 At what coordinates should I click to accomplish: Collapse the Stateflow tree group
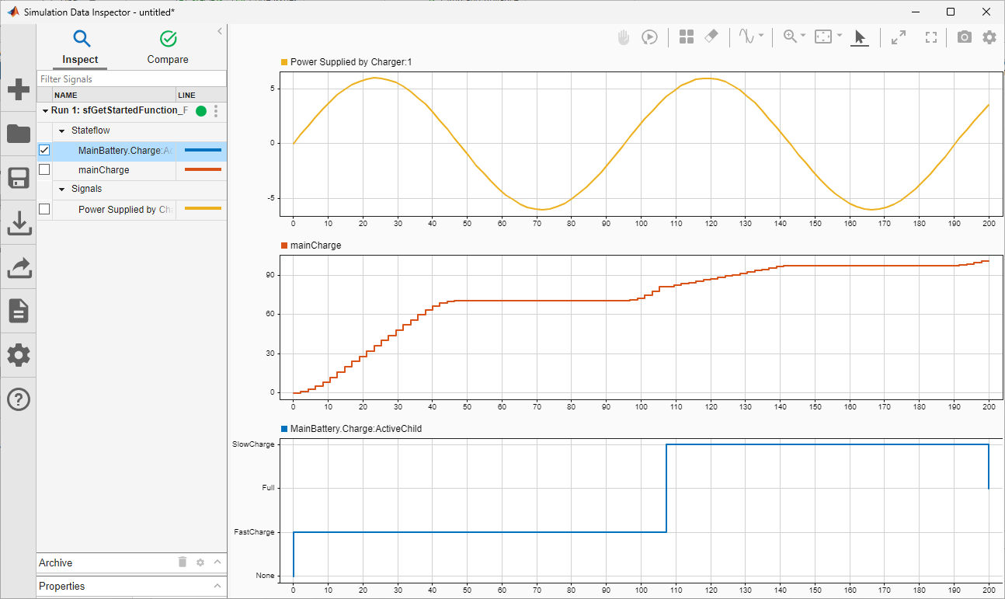pos(62,131)
